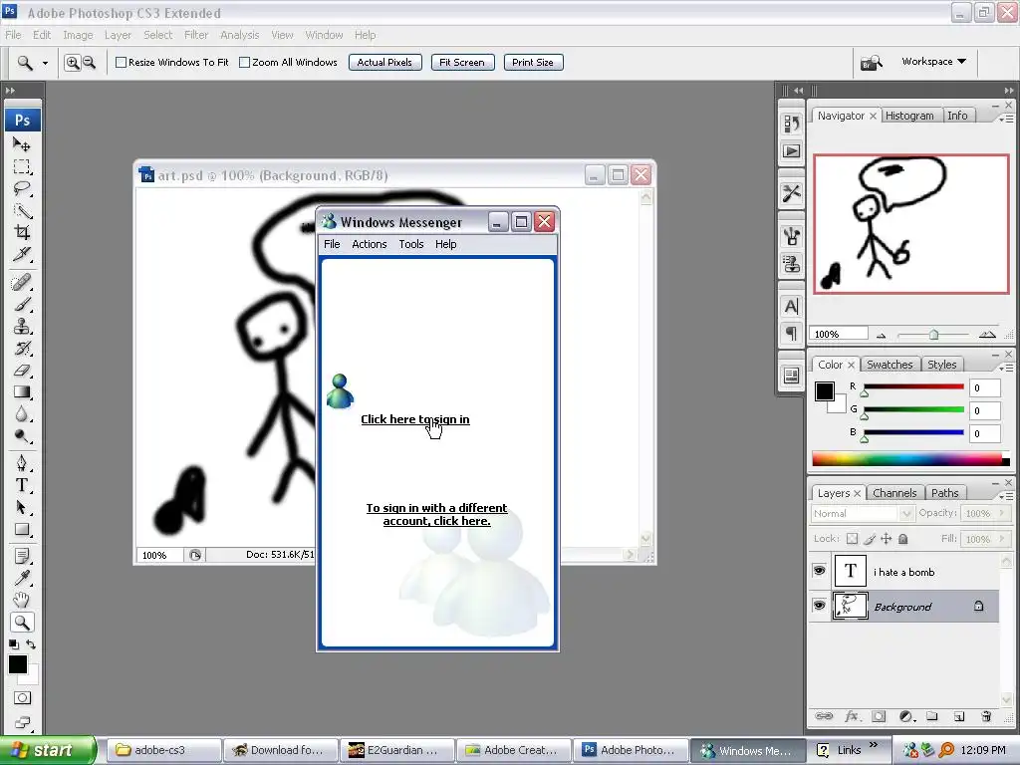Select the Healing Brush tool

(x=22, y=282)
